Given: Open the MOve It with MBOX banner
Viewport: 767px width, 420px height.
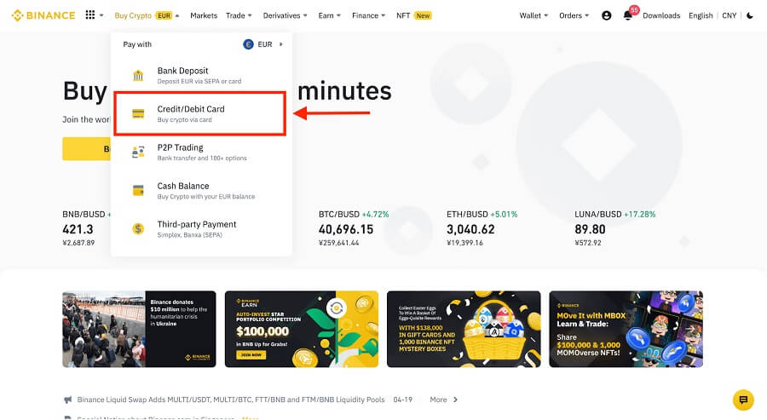Looking at the screenshot, I should (x=626, y=329).
